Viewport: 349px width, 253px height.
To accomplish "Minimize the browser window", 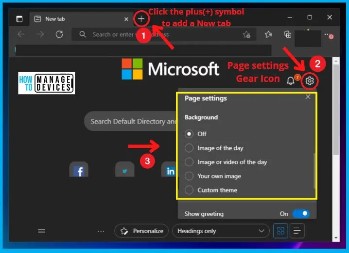I will coord(290,17).
